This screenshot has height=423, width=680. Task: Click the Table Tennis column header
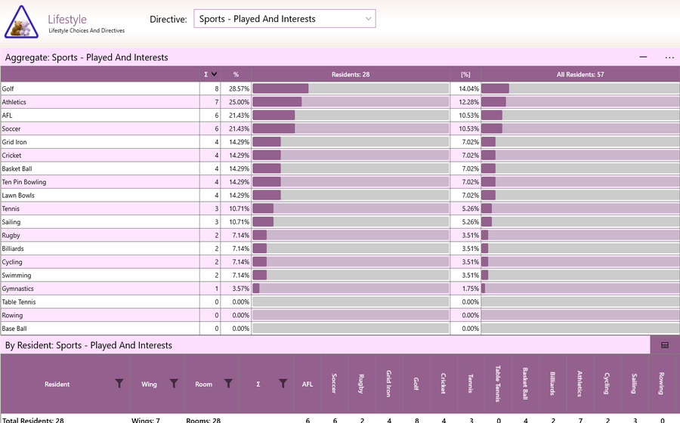click(x=499, y=384)
